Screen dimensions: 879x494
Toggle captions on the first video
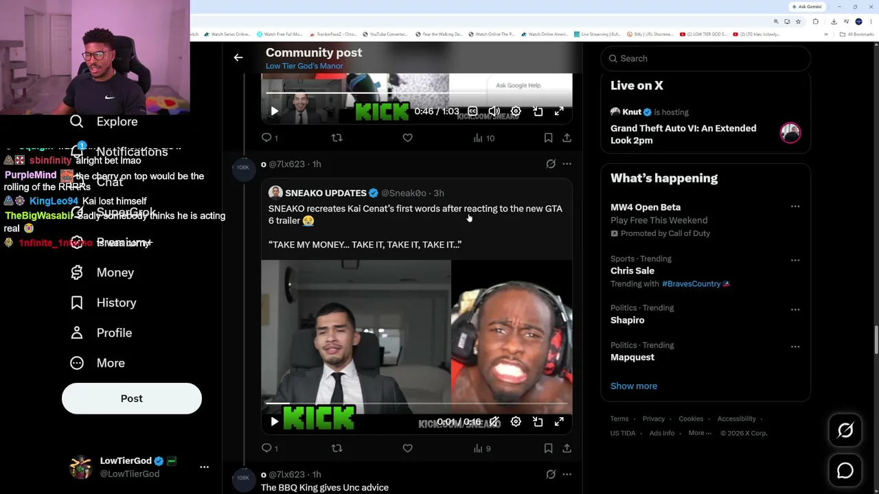coord(472,111)
